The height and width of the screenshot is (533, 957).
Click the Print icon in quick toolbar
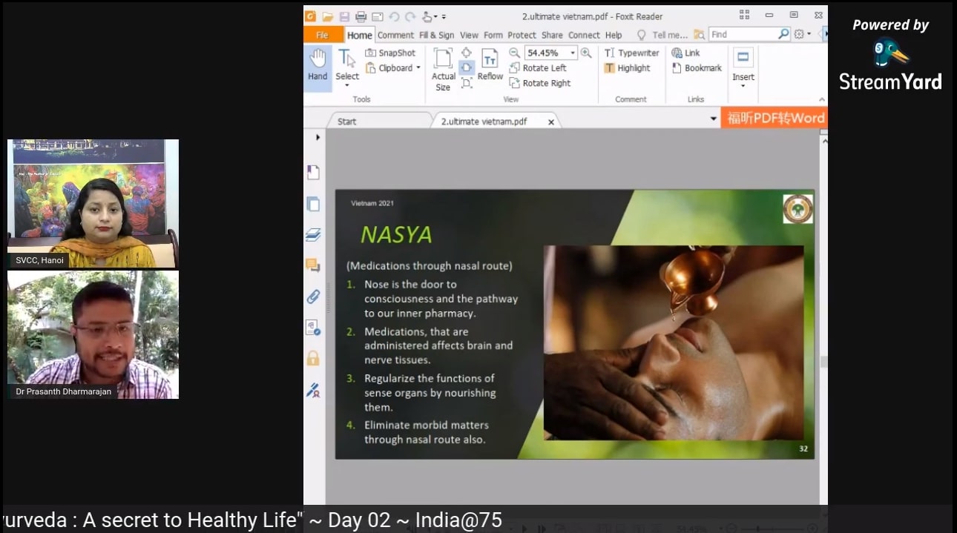[361, 16]
